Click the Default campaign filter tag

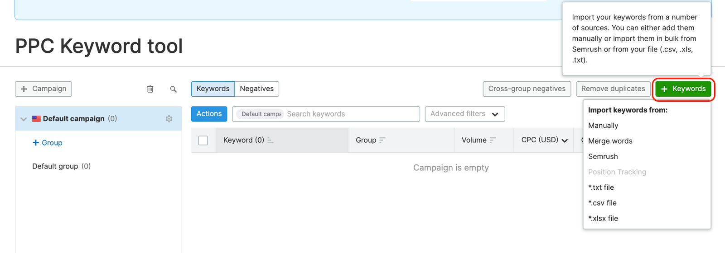[261, 114]
